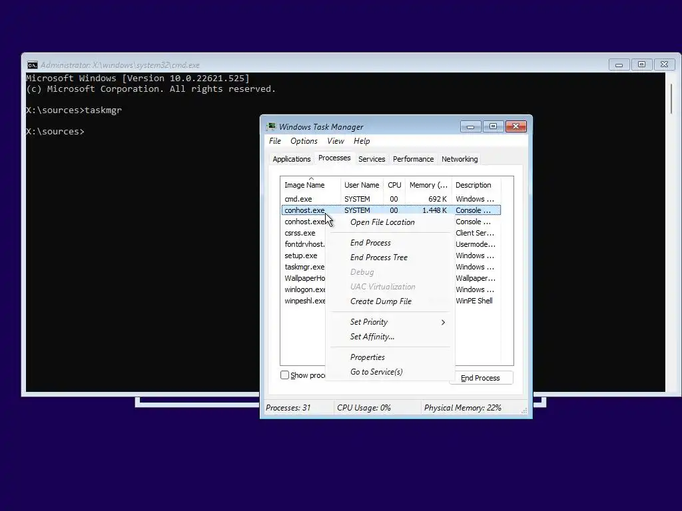Expand the Set Priority submenu arrow
682x511 pixels.
pyautogui.click(x=443, y=322)
